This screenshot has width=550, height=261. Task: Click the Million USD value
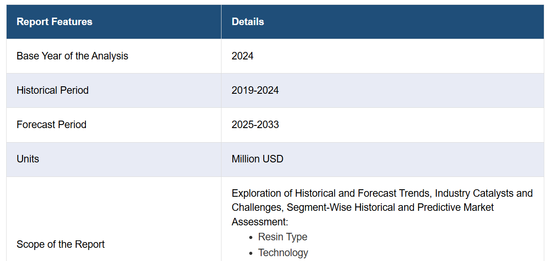point(257,159)
